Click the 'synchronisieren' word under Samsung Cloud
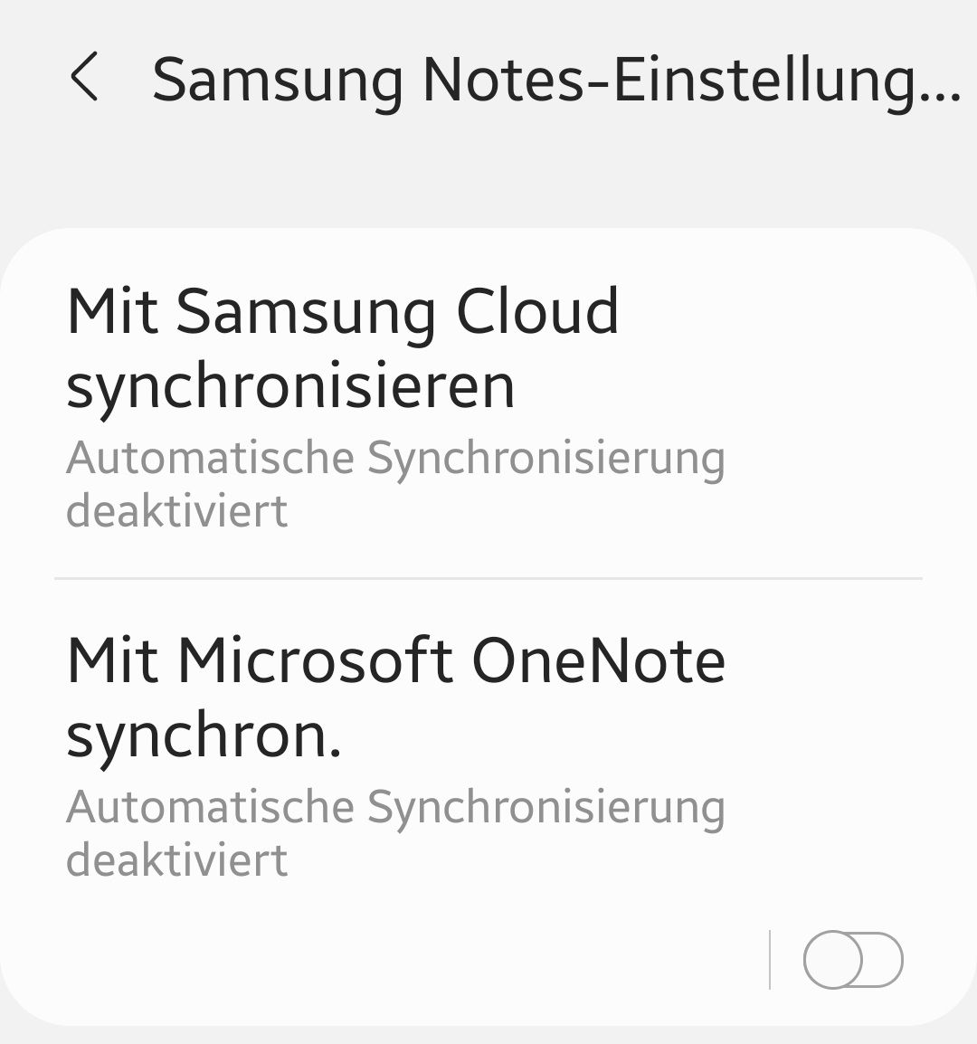The height and width of the screenshot is (1044, 977). pyautogui.click(x=290, y=387)
